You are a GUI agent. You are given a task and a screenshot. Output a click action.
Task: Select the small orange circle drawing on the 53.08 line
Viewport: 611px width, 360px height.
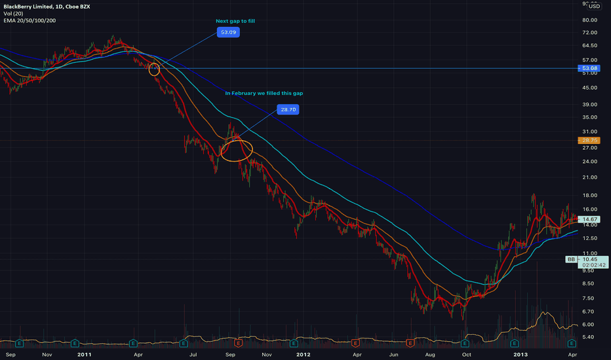pyautogui.click(x=154, y=69)
